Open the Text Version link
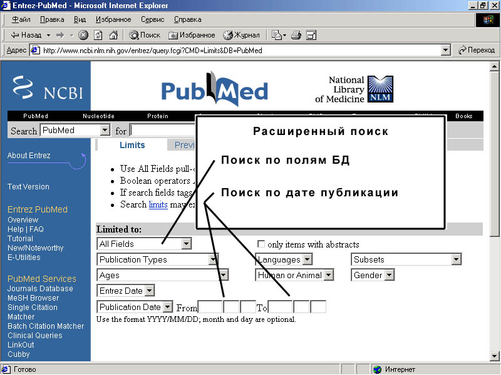501x375 pixels. pyautogui.click(x=28, y=186)
